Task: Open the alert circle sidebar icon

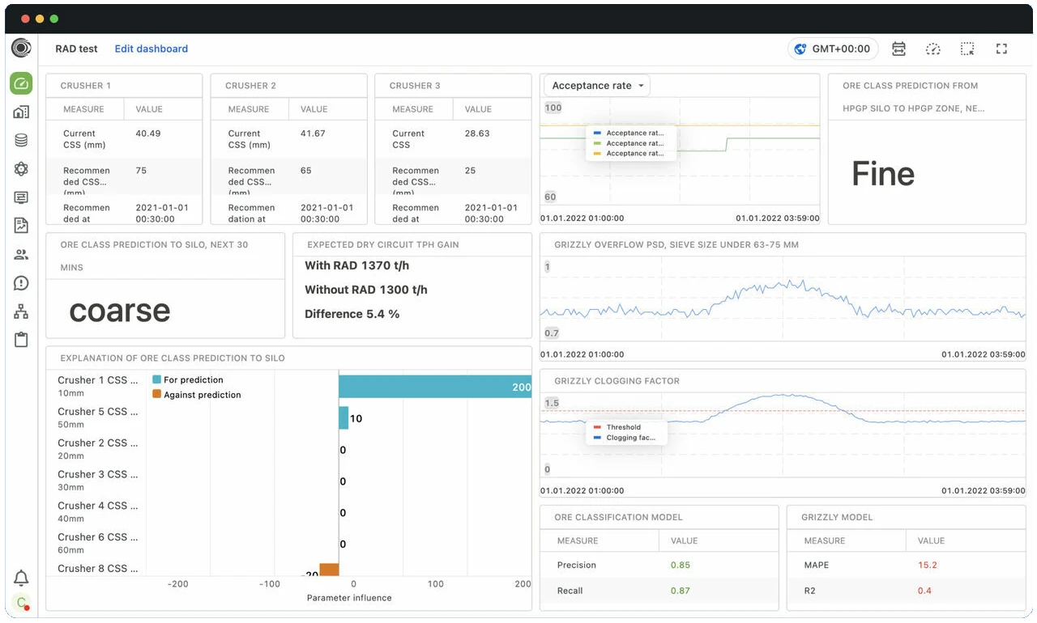Action: pyautogui.click(x=21, y=283)
